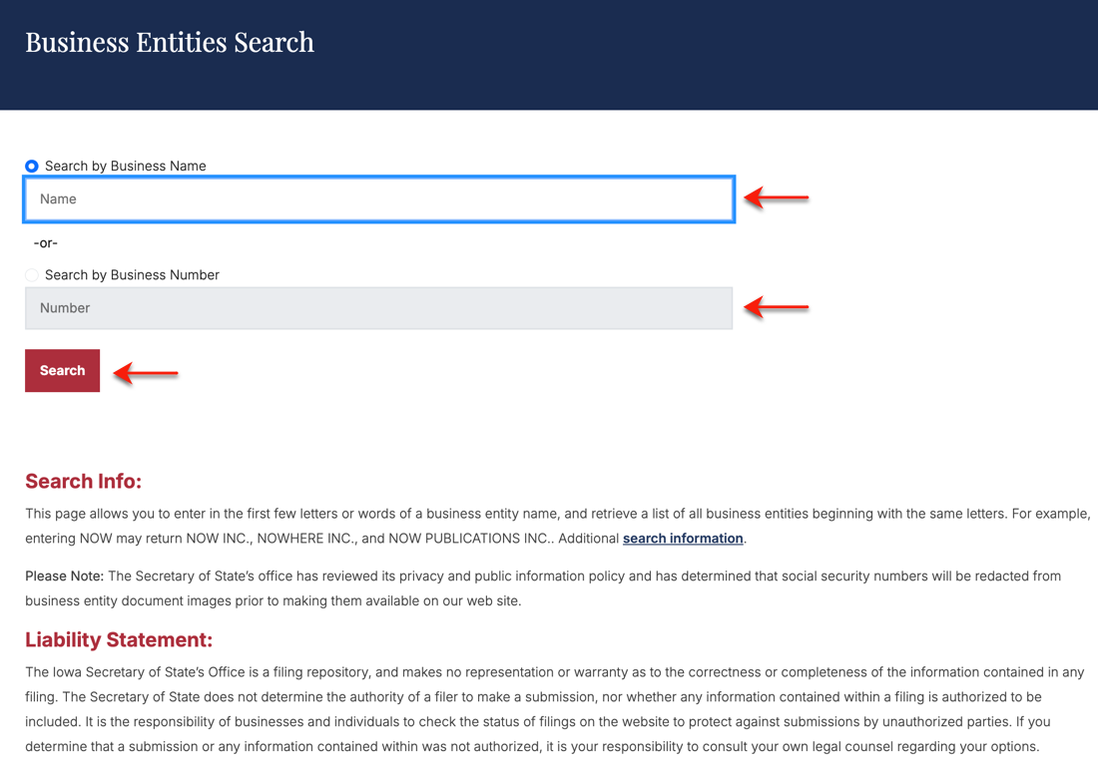
Task: Click the red arrow beside the Search button
Action: coord(146,373)
